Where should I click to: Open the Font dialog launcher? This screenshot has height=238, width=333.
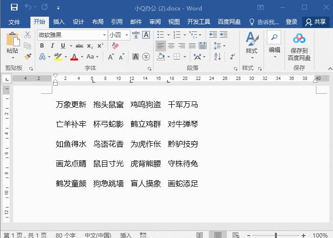click(x=149, y=69)
